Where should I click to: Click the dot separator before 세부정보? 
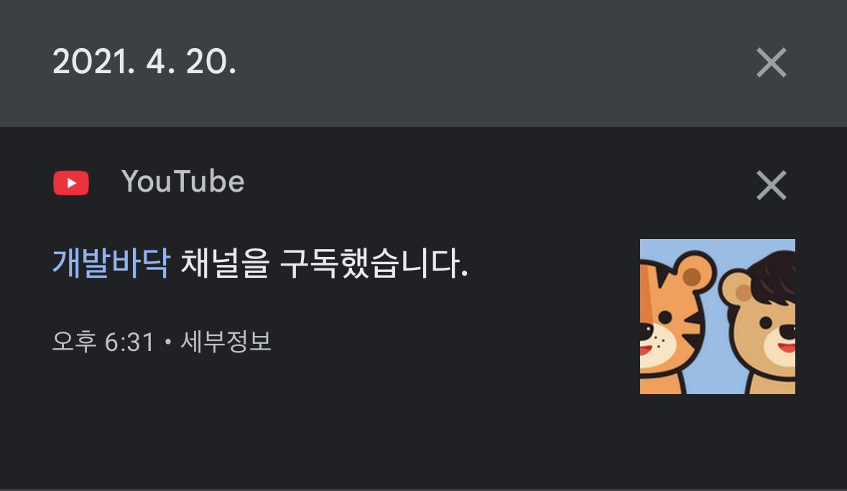[x=167, y=342]
